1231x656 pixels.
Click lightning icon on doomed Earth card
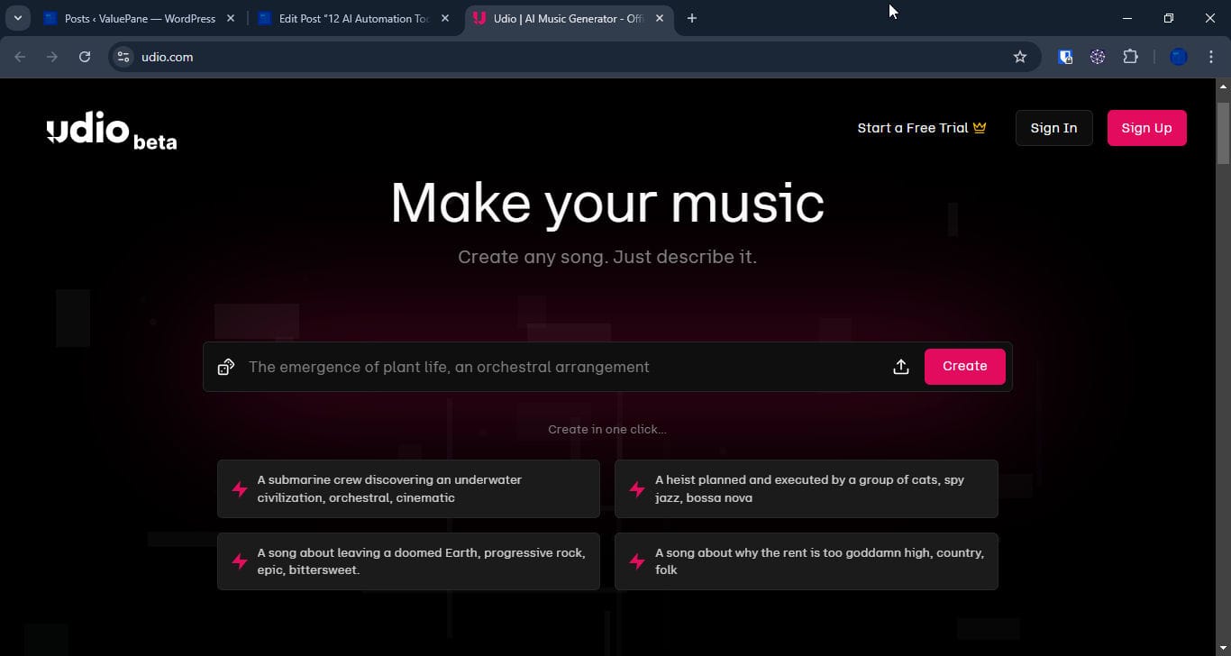coord(240,561)
